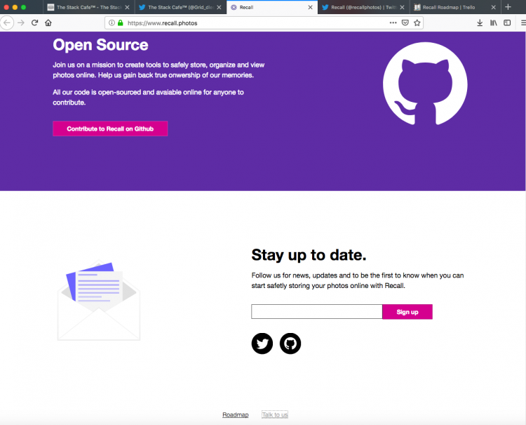Click the large GitHub Octocat logo
Screen dimensions: 526x425
[425, 84]
